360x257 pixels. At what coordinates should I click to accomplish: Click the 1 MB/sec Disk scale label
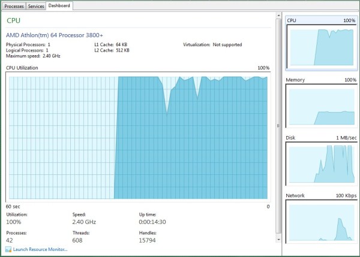[346, 138]
